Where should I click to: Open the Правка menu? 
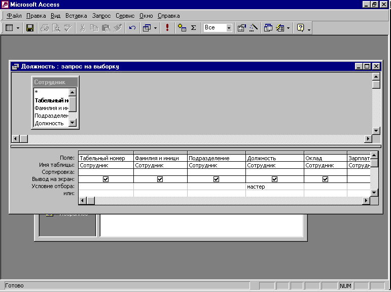pyautogui.click(x=36, y=16)
